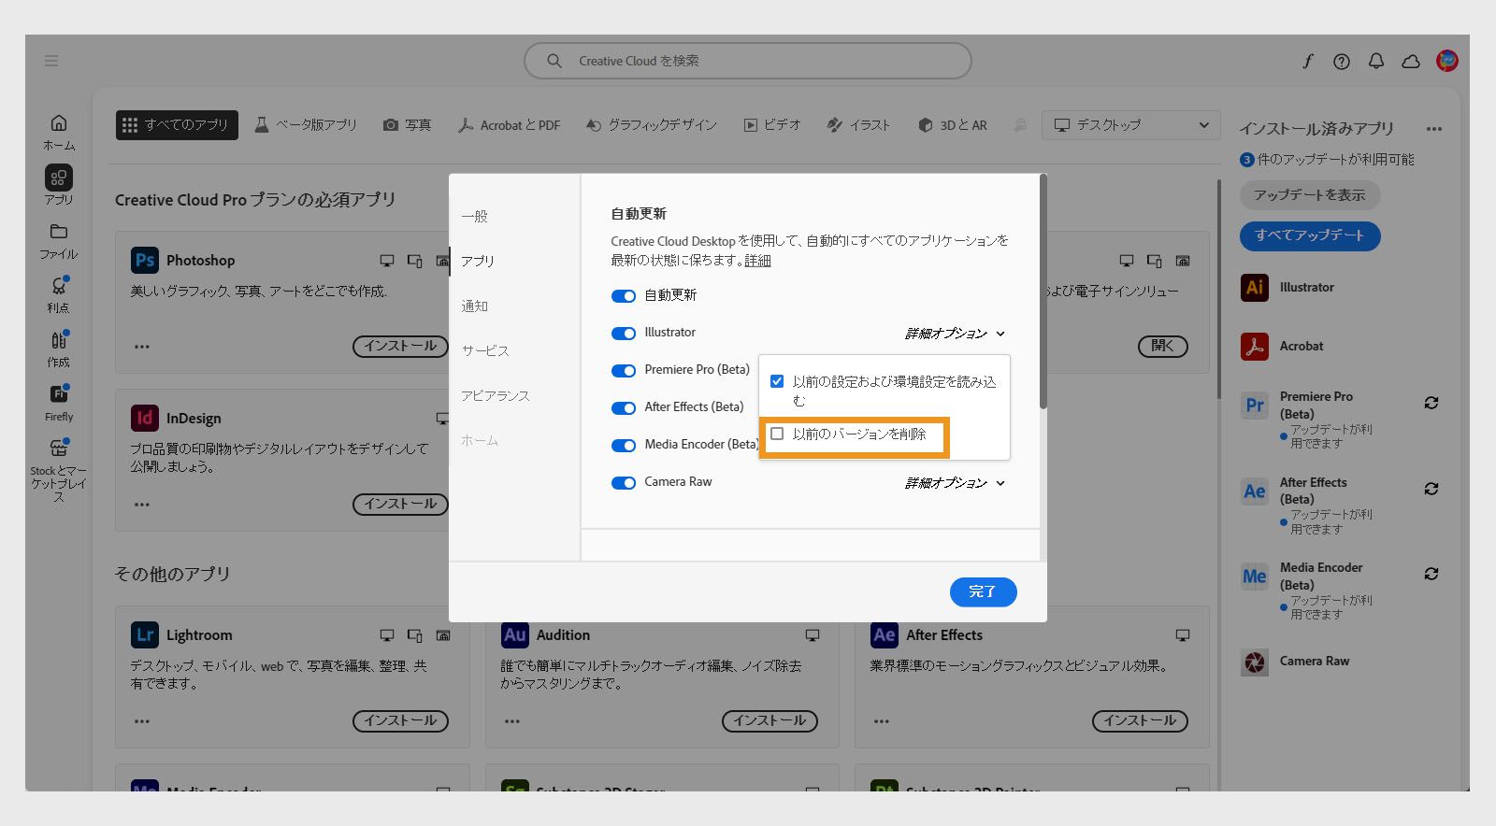Open 利点 in the sidebar
The image size is (1496, 826).
pos(58,294)
